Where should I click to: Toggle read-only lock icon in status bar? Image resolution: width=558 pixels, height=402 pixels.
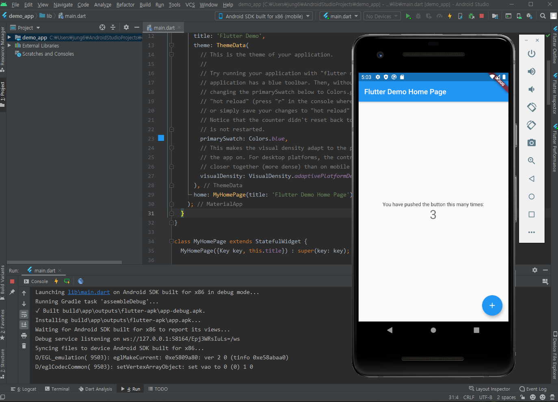tap(523, 397)
